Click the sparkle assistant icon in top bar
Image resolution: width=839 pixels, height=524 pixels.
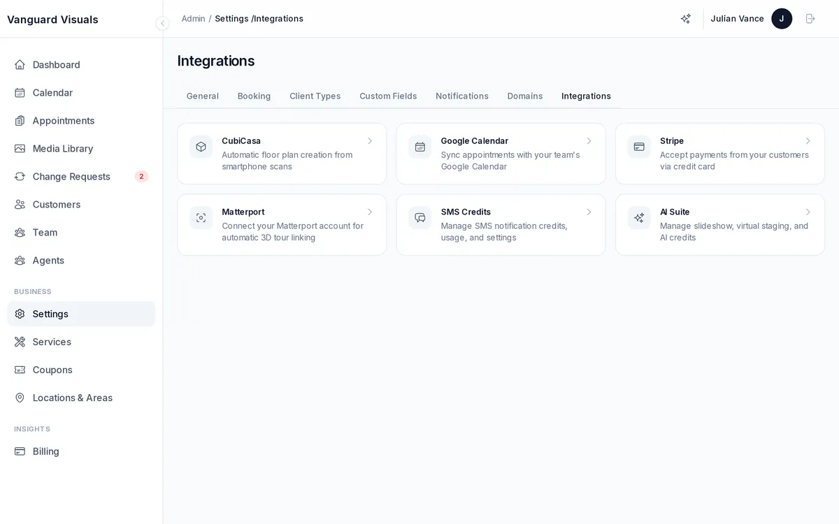pyautogui.click(x=685, y=19)
